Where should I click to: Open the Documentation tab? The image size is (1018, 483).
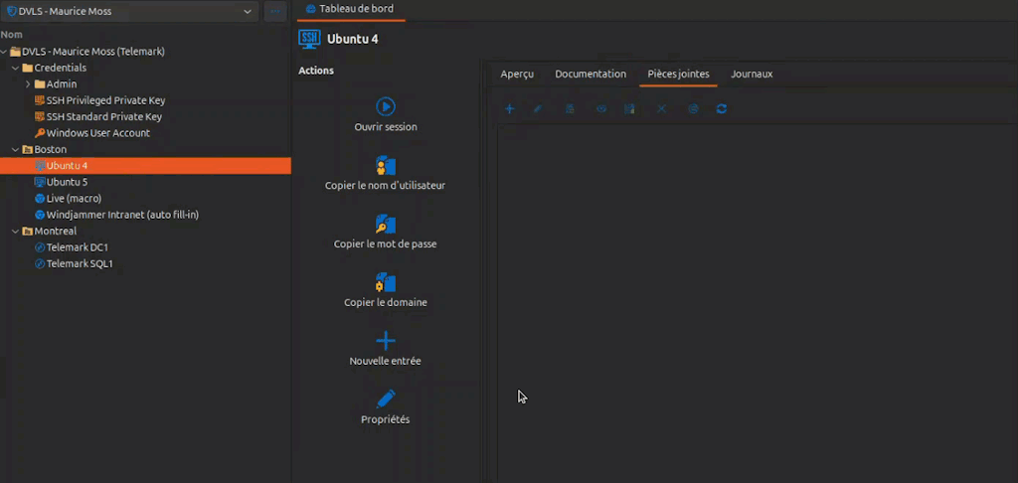click(x=591, y=74)
